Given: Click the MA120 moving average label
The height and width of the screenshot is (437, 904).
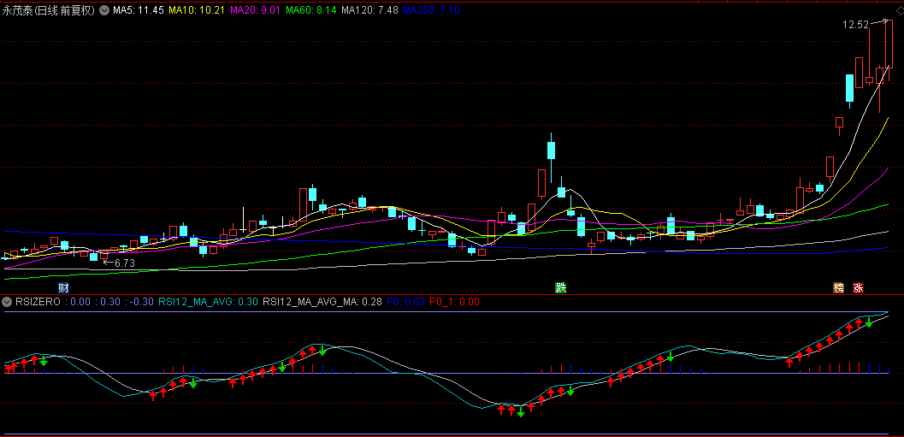Looking at the screenshot, I should (369, 10).
